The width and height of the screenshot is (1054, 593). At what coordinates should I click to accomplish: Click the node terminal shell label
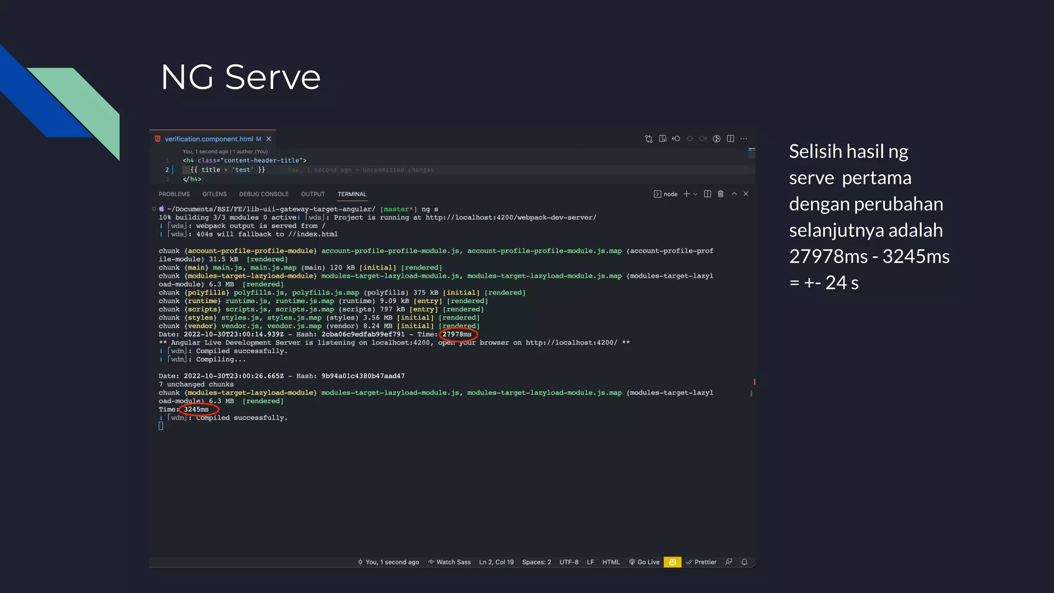665,194
